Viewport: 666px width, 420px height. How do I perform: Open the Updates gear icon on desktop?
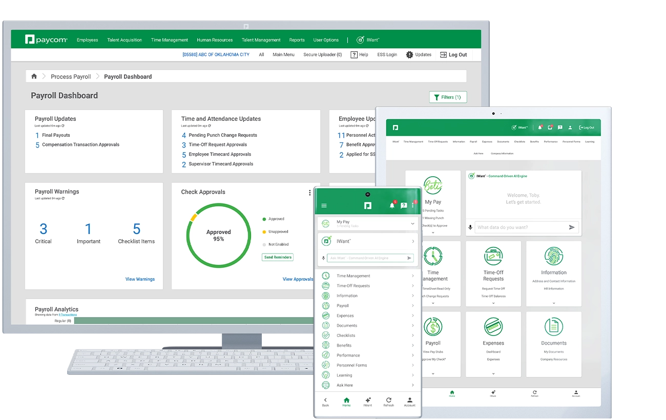click(409, 55)
